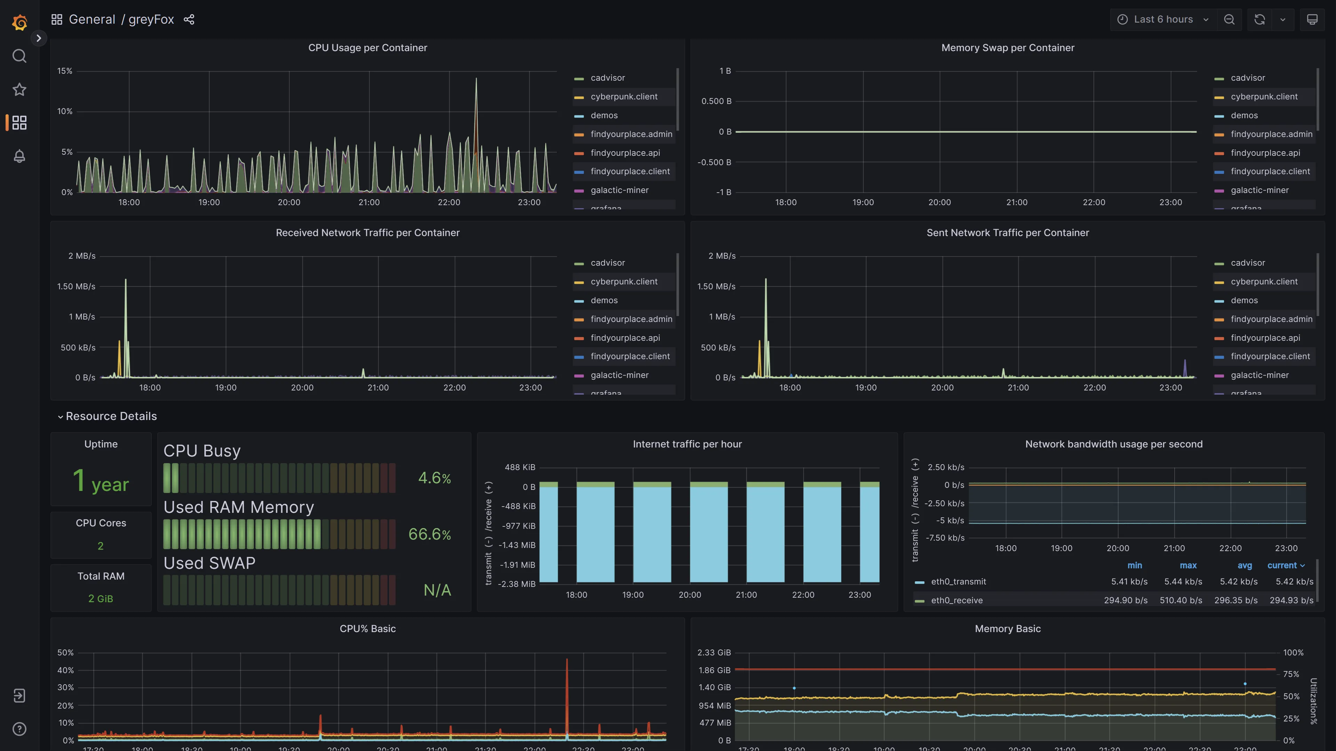Click the share dashboard icon

pyautogui.click(x=189, y=20)
